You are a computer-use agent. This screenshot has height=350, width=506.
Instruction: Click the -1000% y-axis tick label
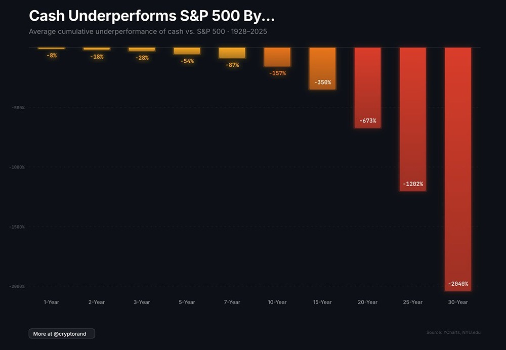(x=17, y=167)
